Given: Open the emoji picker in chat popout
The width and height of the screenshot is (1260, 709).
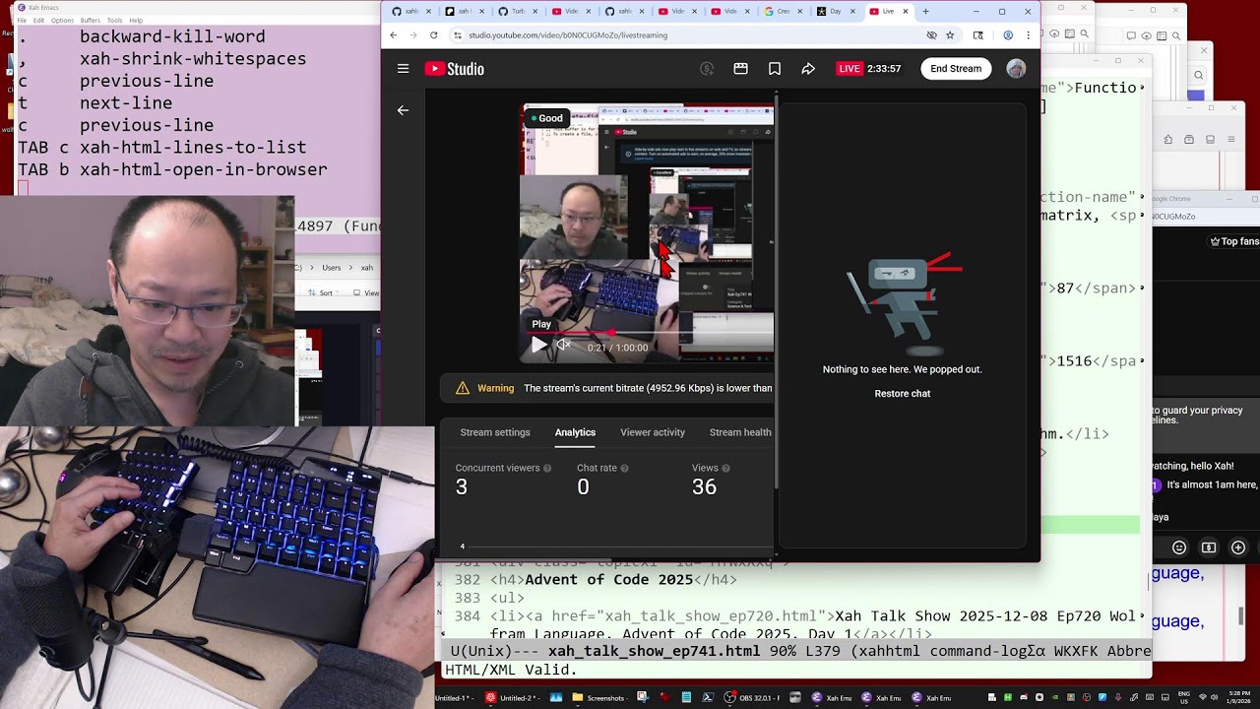Looking at the screenshot, I should pos(1179,548).
